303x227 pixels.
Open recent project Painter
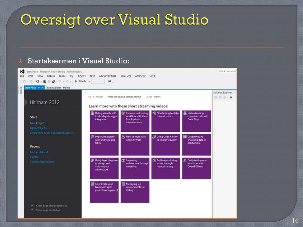(34, 157)
